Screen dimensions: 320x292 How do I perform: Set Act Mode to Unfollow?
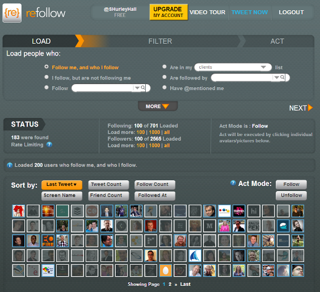pos(291,196)
